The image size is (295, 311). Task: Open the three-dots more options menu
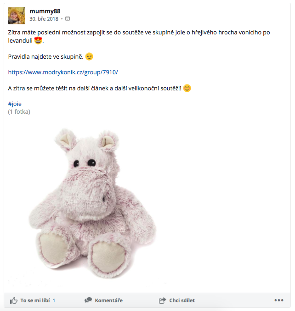click(279, 300)
